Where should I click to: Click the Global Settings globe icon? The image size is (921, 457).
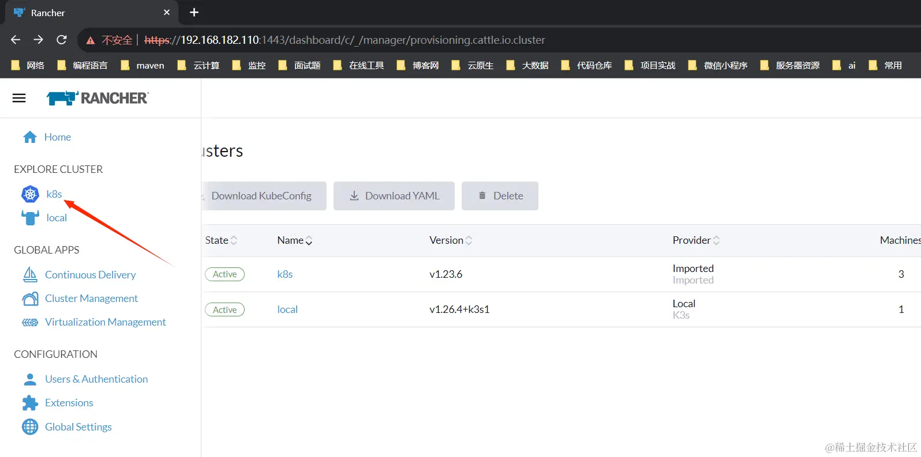click(30, 427)
